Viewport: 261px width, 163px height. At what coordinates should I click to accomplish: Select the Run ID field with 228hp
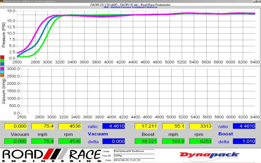(134, 155)
